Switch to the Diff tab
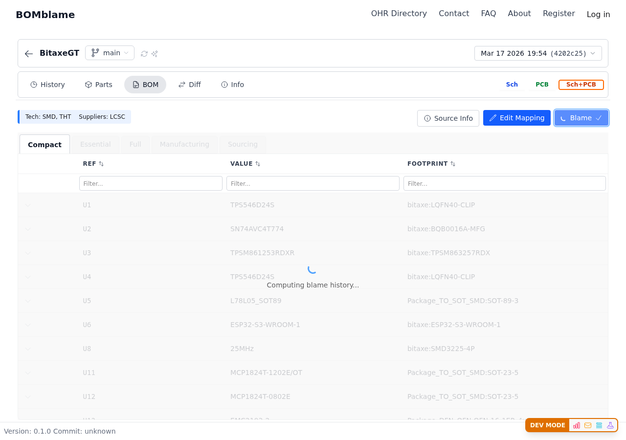 coord(189,85)
